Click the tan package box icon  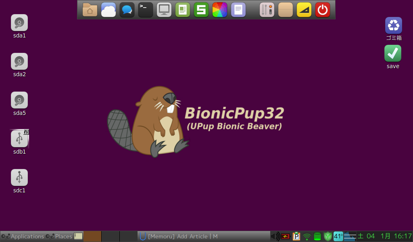[x=286, y=10]
